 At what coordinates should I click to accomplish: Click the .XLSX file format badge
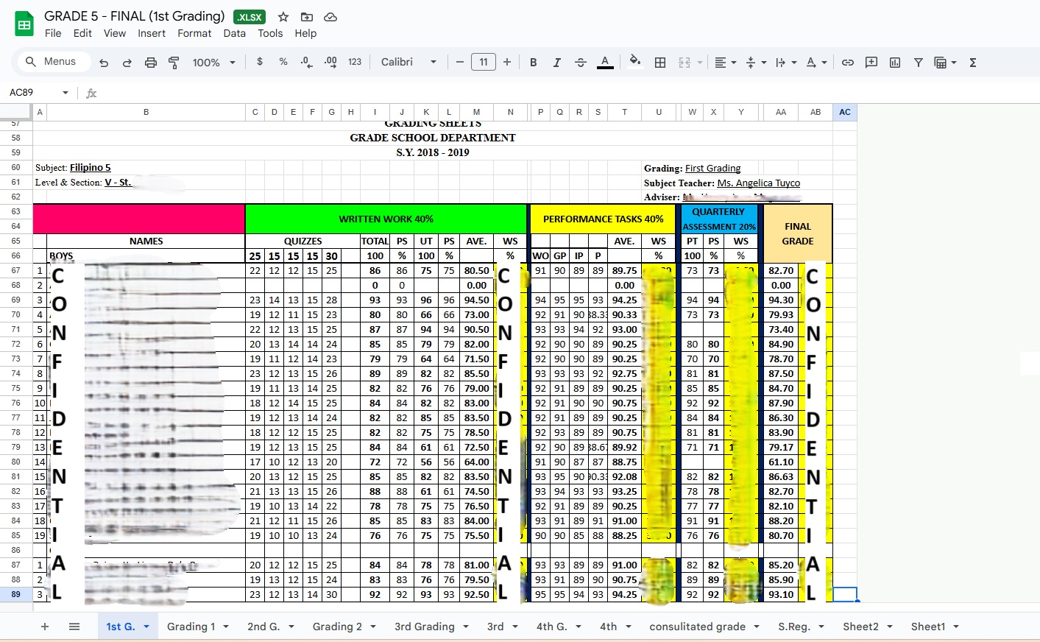coord(250,17)
